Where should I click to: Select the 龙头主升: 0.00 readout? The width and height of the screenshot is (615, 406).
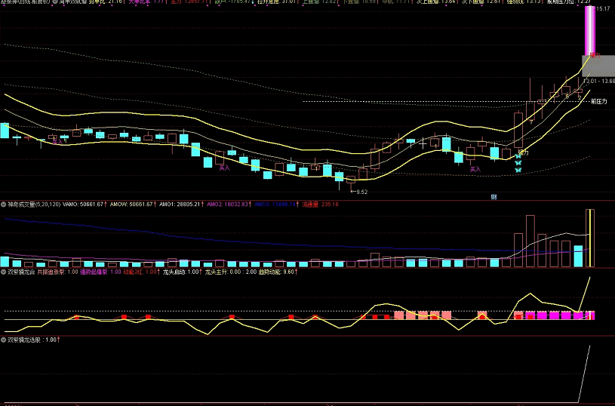[x=222, y=272]
